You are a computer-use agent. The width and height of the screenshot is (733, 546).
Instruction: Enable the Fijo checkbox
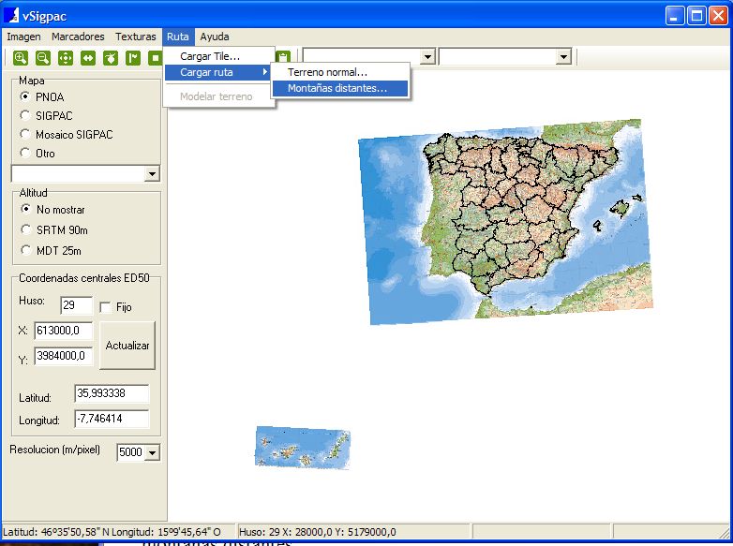tap(106, 307)
